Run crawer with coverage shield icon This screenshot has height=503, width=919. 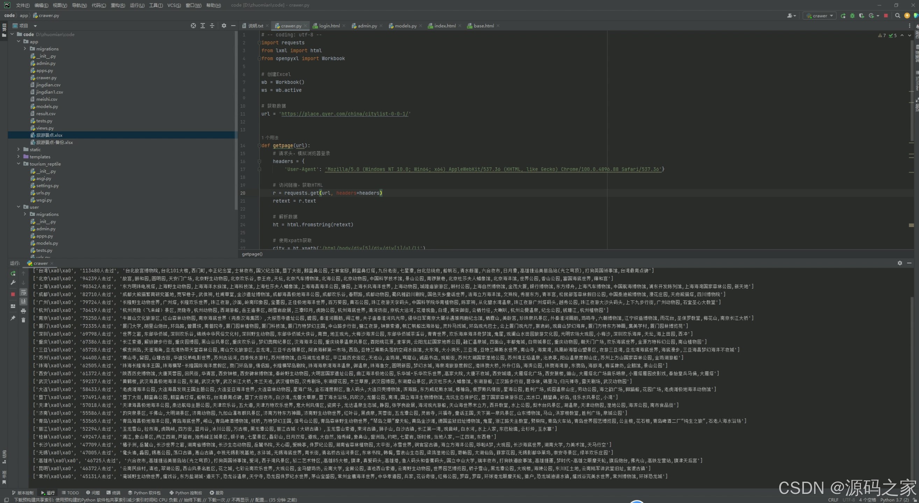[861, 16]
